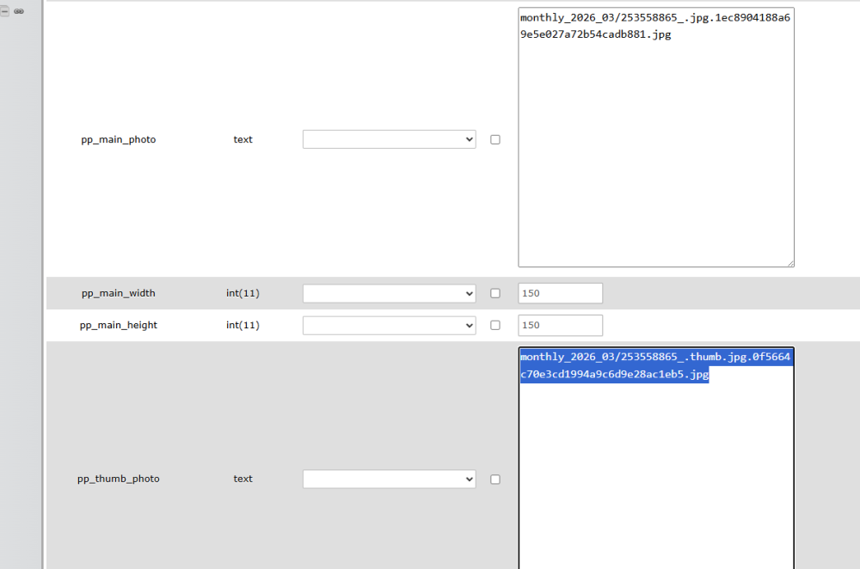Open the pp_main_height function select box
This screenshot has height=569, width=860.
pyautogui.click(x=389, y=325)
